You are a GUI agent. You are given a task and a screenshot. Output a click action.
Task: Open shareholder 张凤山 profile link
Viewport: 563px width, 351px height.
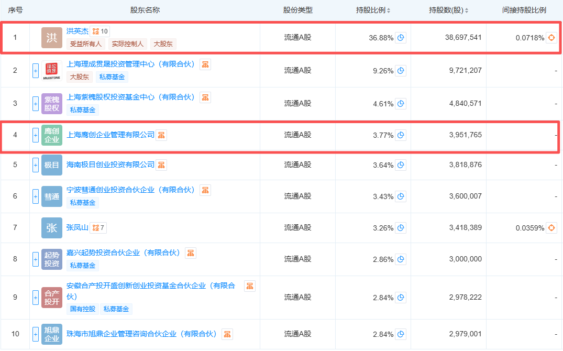[x=77, y=228]
